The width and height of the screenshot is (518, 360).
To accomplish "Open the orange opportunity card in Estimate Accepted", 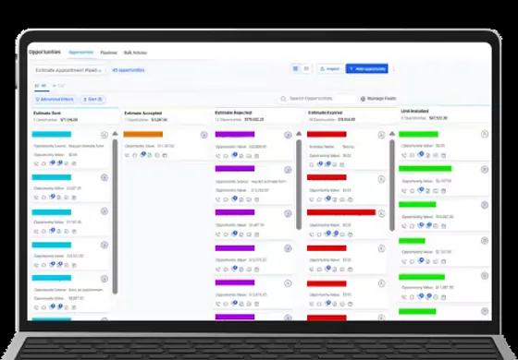I will [x=166, y=144].
